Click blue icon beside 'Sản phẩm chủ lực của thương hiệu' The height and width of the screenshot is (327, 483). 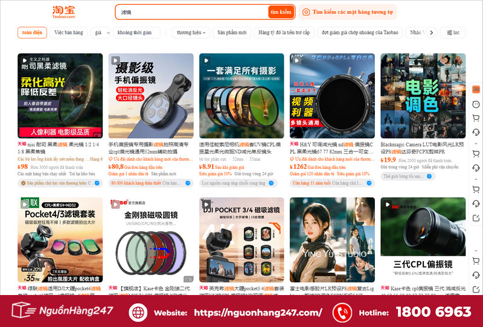(x=97, y=183)
